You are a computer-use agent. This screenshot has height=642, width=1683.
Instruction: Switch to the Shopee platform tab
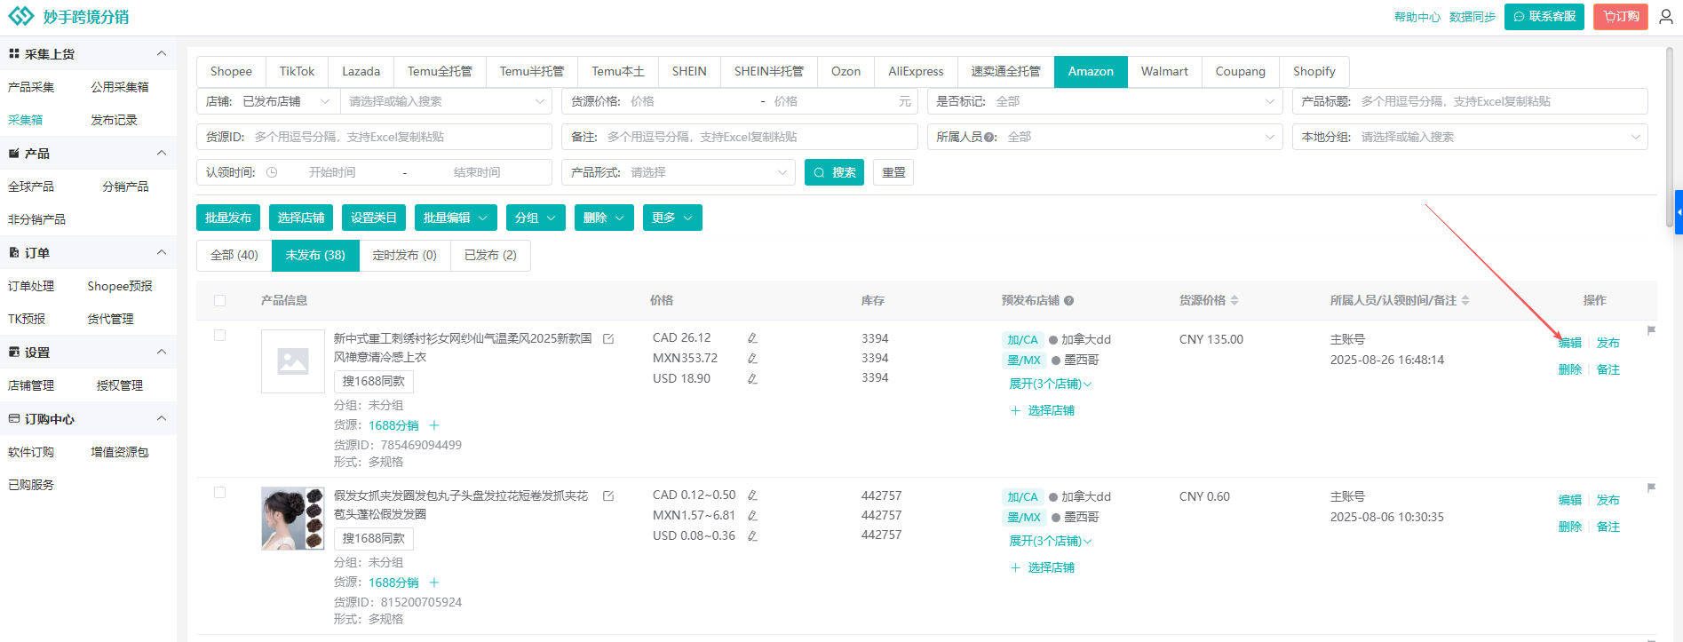click(231, 72)
